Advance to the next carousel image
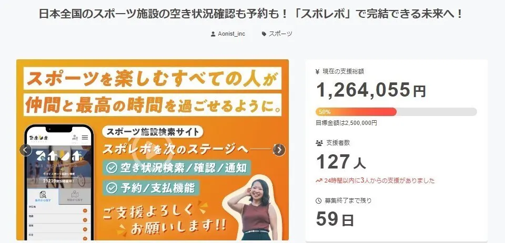 click(279, 150)
